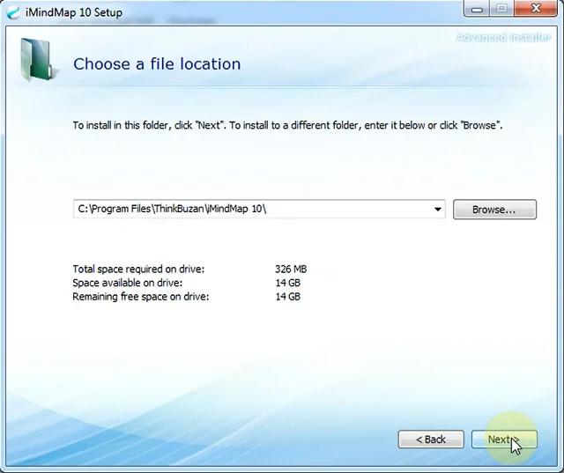Viewport: 564px width, 473px height.
Task: Click 'Remaining free space on drive:' label
Action: pos(141,297)
